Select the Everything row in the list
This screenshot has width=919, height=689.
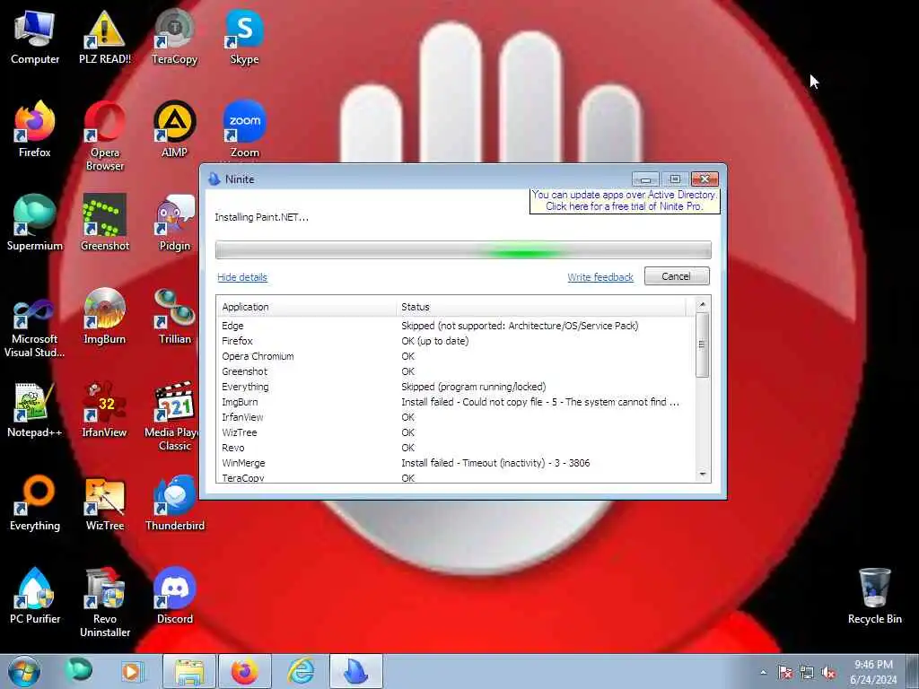[x=455, y=386]
